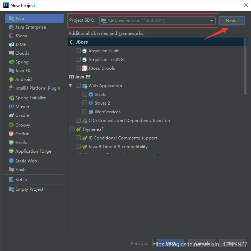Image resolution: width=251 pixels, height=251 pixels.
Task: Enable Web Application framework checkbox
Action: point(78,85)
